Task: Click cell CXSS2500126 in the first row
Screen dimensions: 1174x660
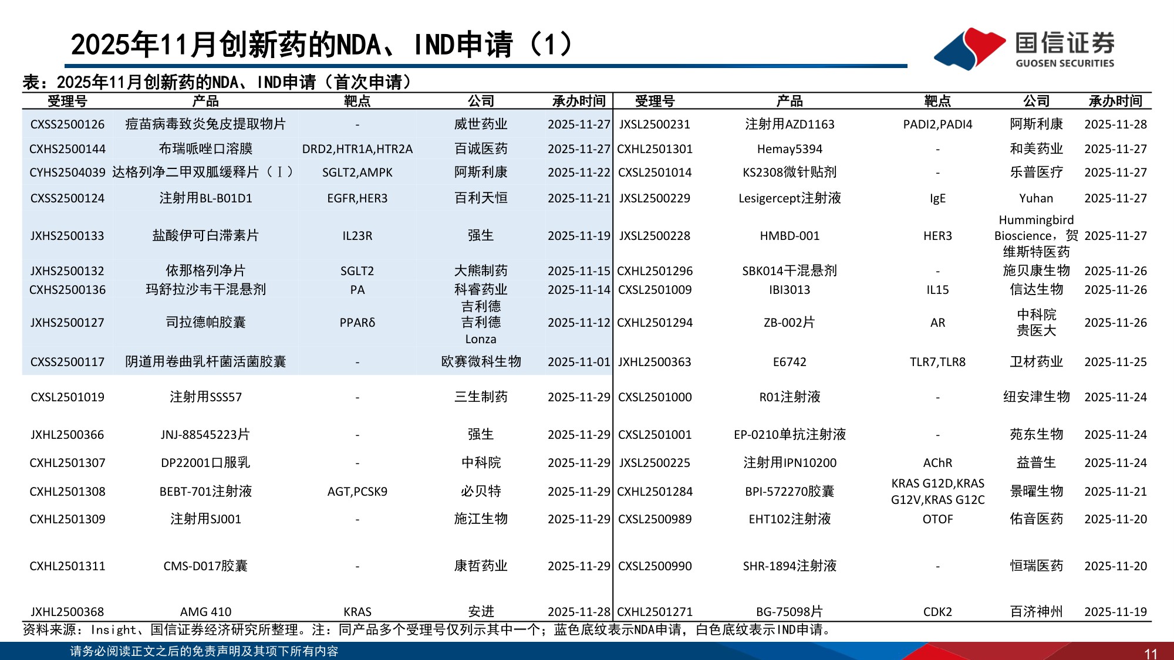Action: coord(68,124)
